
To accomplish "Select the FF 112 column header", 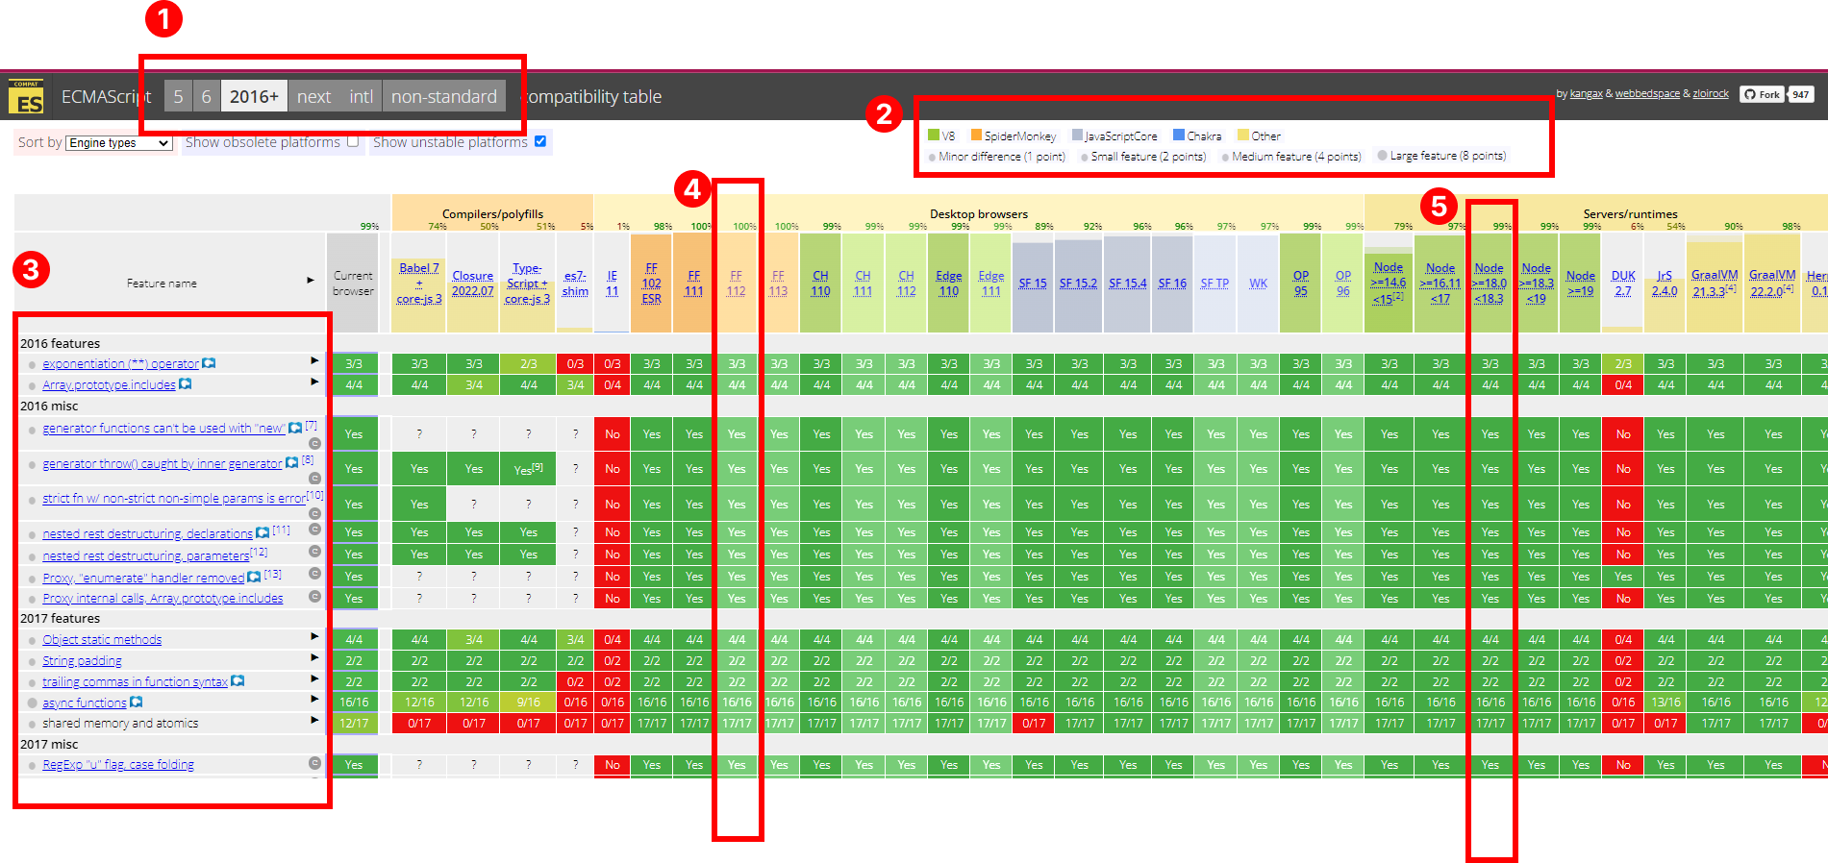I will pyautogui.click(x=736, y=284).
